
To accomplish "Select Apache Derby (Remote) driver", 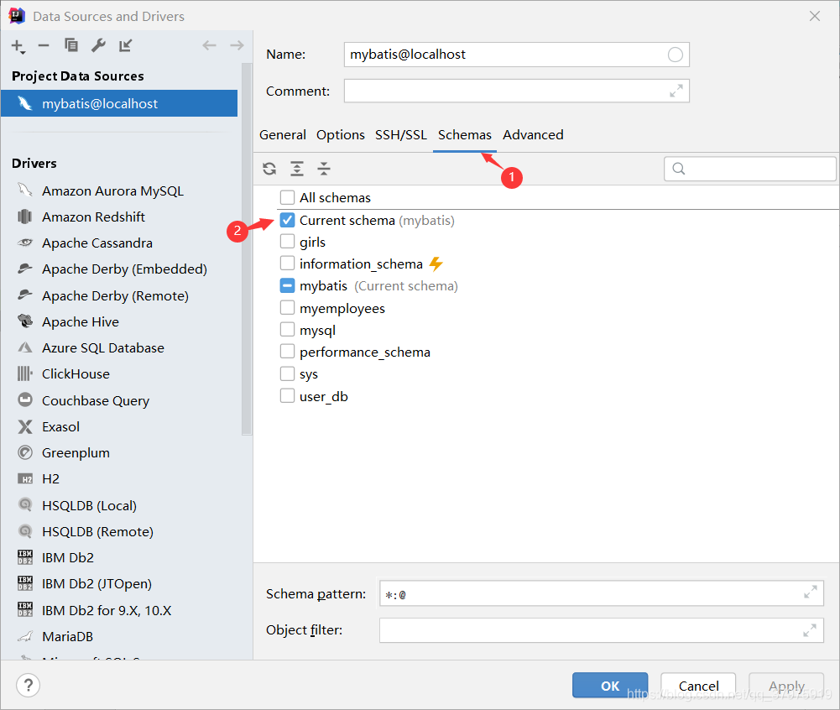I will pyautogui.click(x=115, y=295).
